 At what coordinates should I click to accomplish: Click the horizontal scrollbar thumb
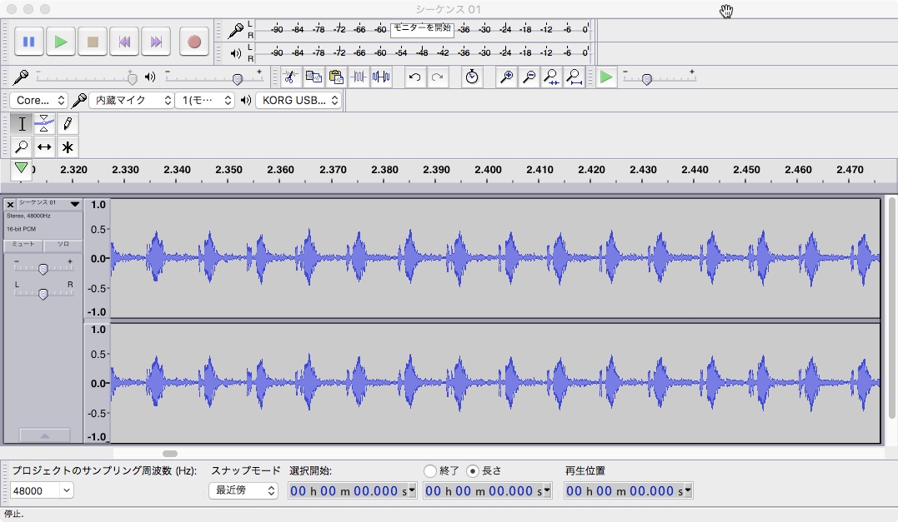[170, 454]
